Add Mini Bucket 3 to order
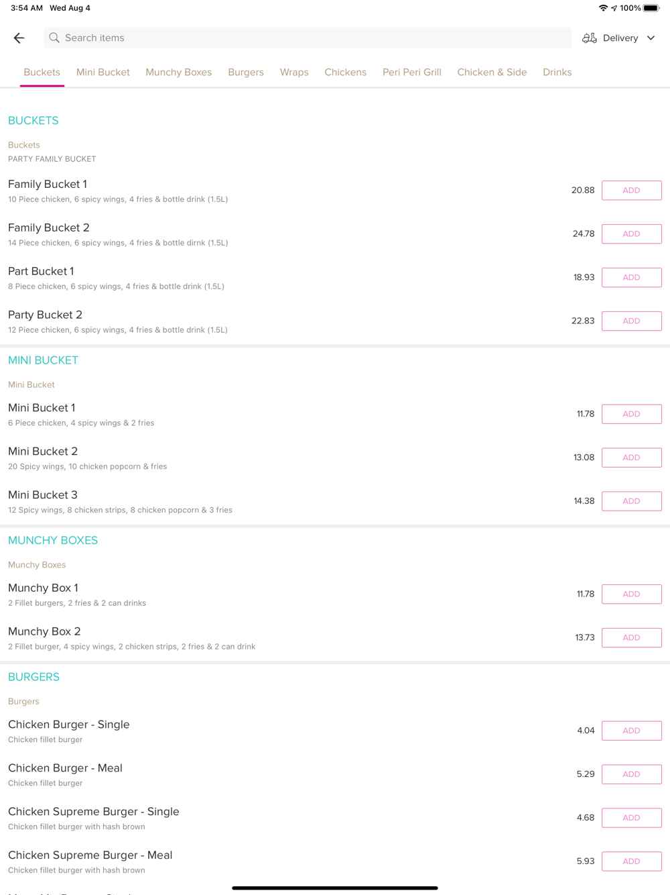 [632, 501]
